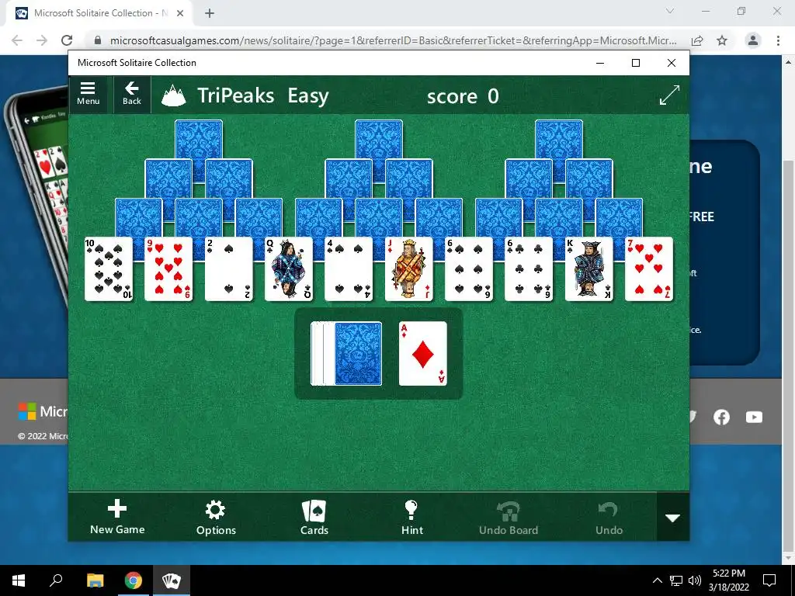Click the Undo arrow button
Viewport: 795px width, 596px height.
click(x=609, y=517)
